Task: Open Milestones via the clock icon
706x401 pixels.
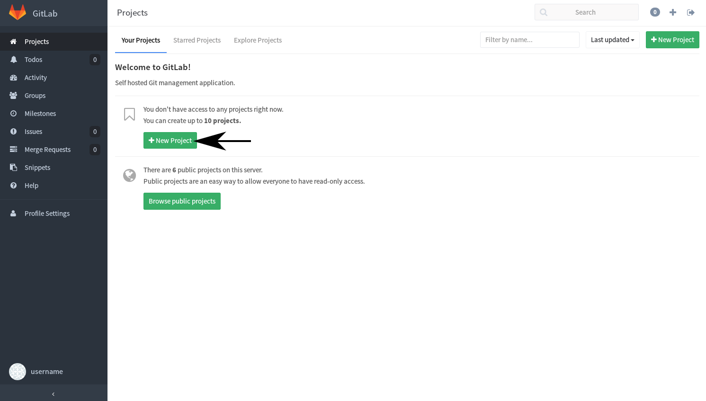Action: (x=13, y=114)
